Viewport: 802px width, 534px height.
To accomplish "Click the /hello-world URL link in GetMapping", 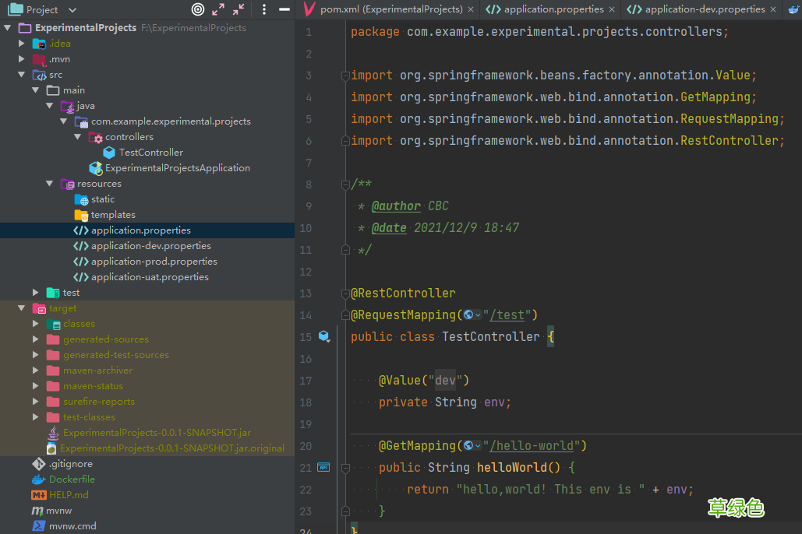I will (x=532, y=446).
